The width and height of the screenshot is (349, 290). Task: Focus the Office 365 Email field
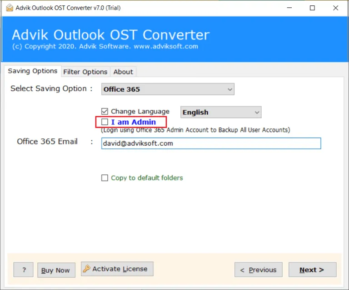[x=211, y=143]
